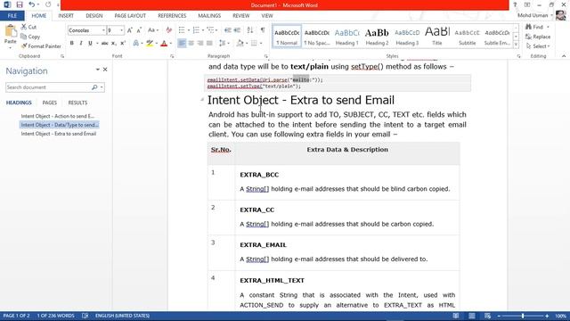
Task: Justify the paragraph text
Action: point(209,44)
